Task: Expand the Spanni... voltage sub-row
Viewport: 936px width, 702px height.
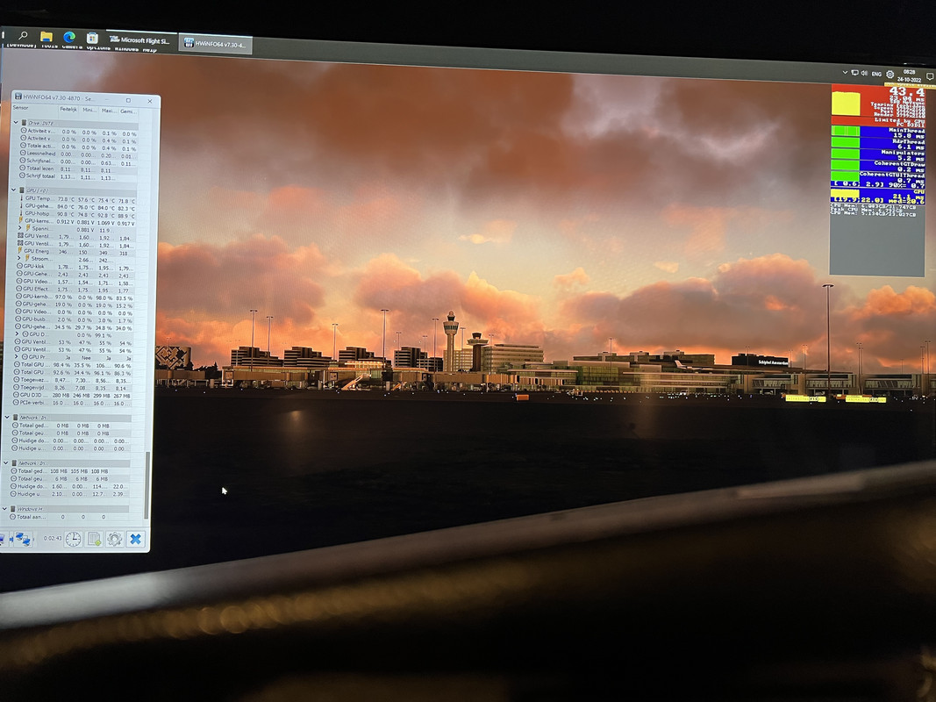Action: [x=19, y=228]
